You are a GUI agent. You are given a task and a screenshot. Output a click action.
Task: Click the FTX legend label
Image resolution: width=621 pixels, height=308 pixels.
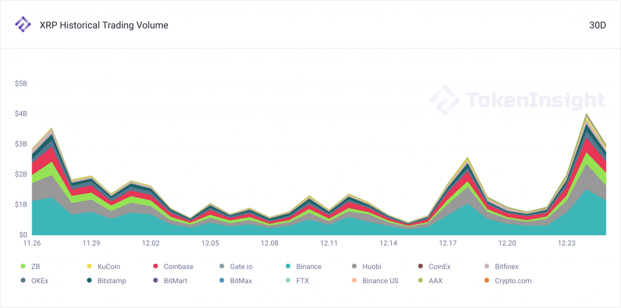tap(302, 281)
